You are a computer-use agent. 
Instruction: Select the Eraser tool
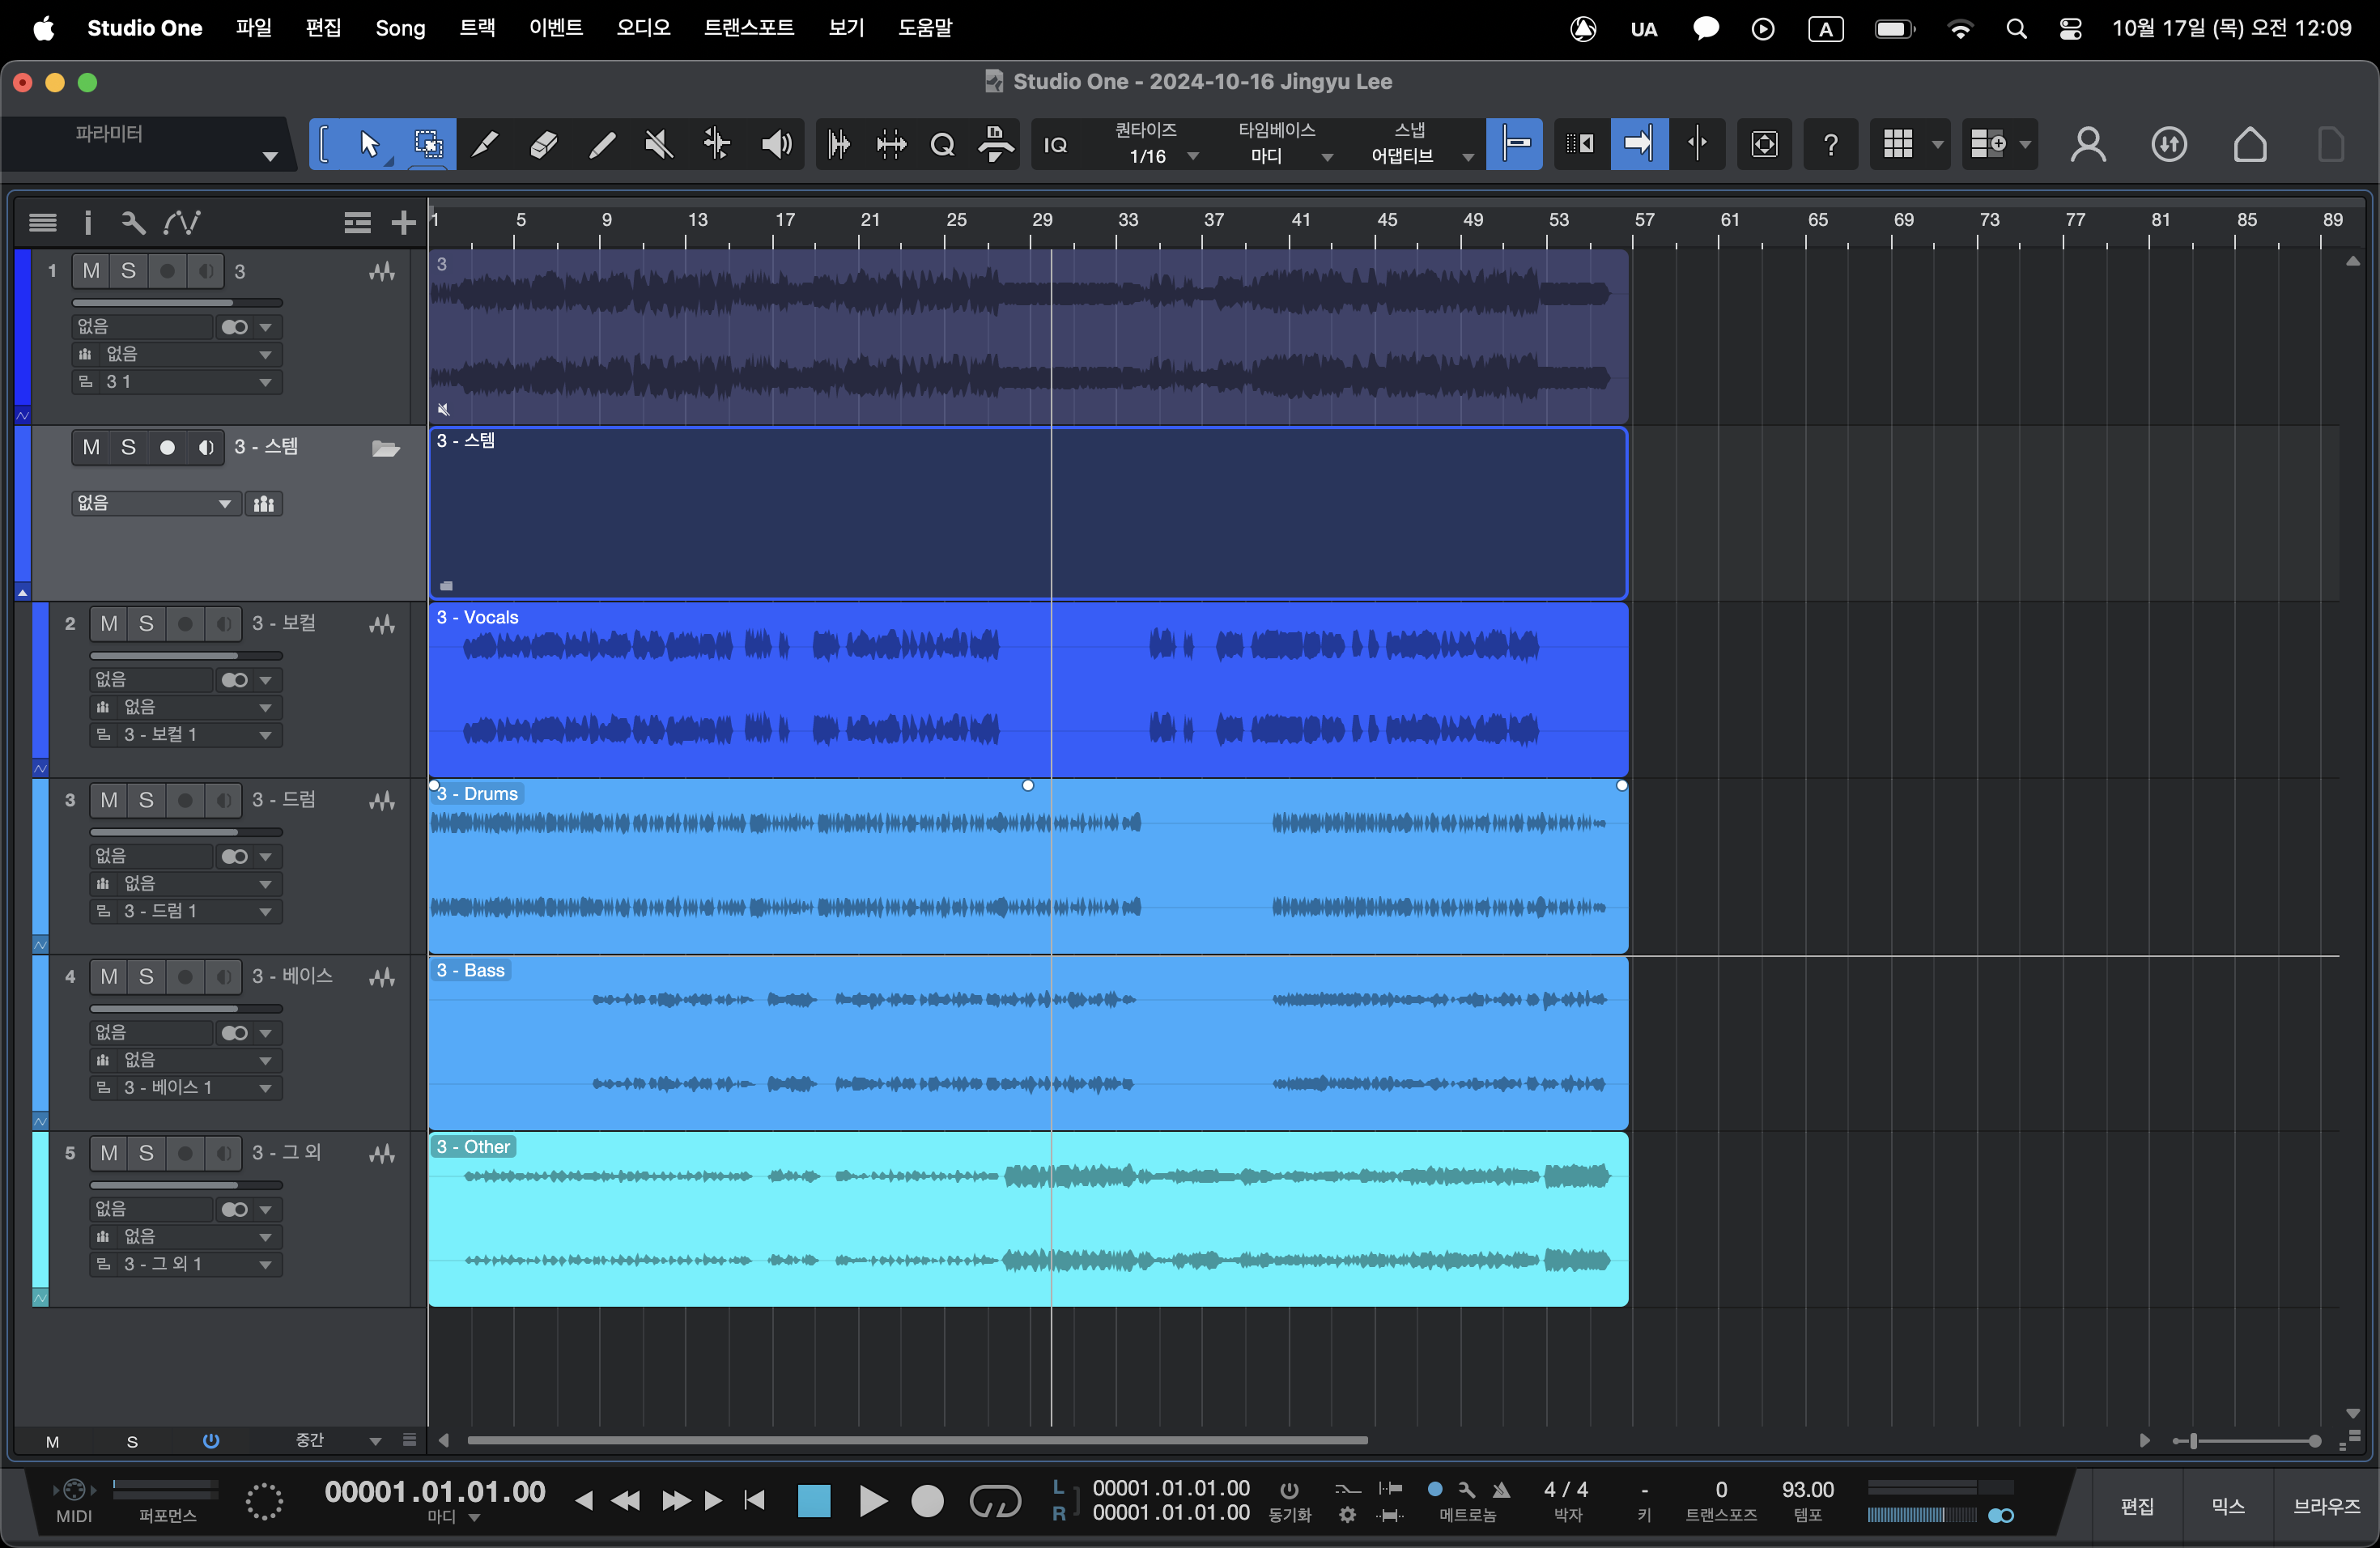(x=543, y=145)
